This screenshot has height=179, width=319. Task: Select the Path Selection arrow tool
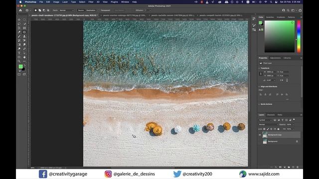click(x=24, y=53)
